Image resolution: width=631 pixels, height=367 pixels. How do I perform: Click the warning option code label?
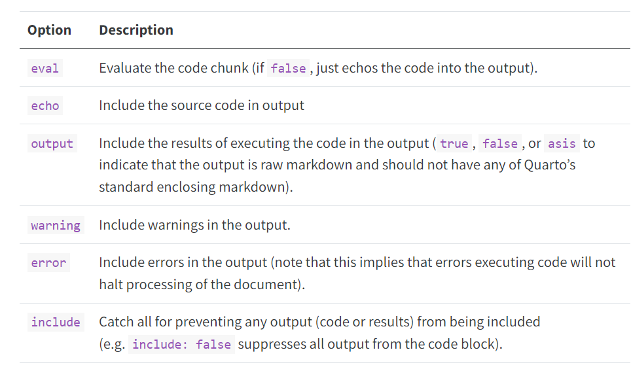[56, 225]
